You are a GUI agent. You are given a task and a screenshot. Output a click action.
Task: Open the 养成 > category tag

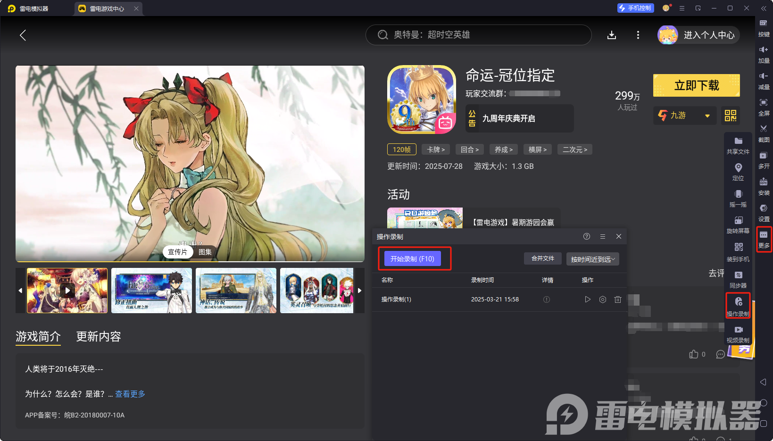504,150
